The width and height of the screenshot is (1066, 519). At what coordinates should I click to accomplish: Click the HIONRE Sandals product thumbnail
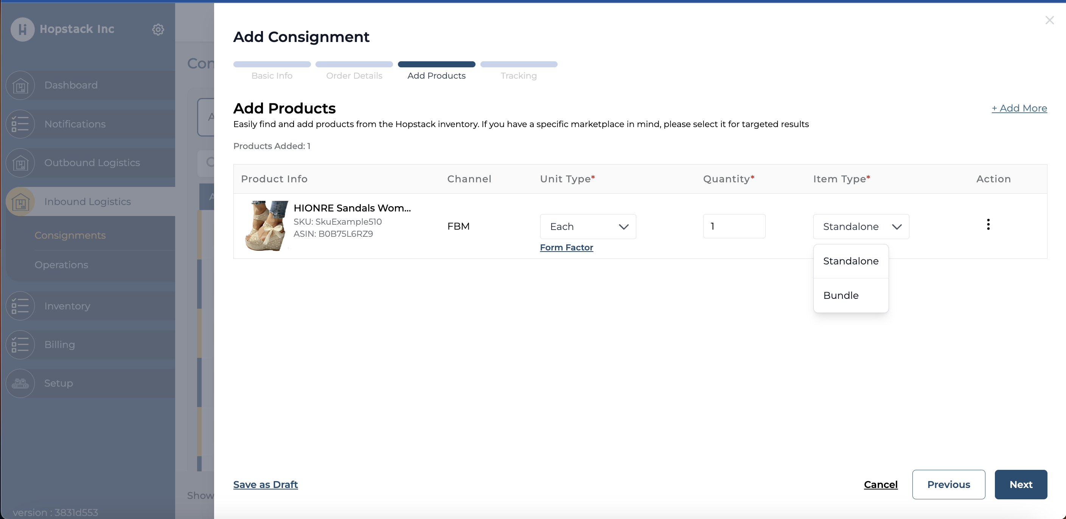[266, 226]
